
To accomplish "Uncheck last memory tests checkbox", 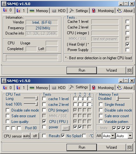I will pyautogui.click(x=128, y=128).
